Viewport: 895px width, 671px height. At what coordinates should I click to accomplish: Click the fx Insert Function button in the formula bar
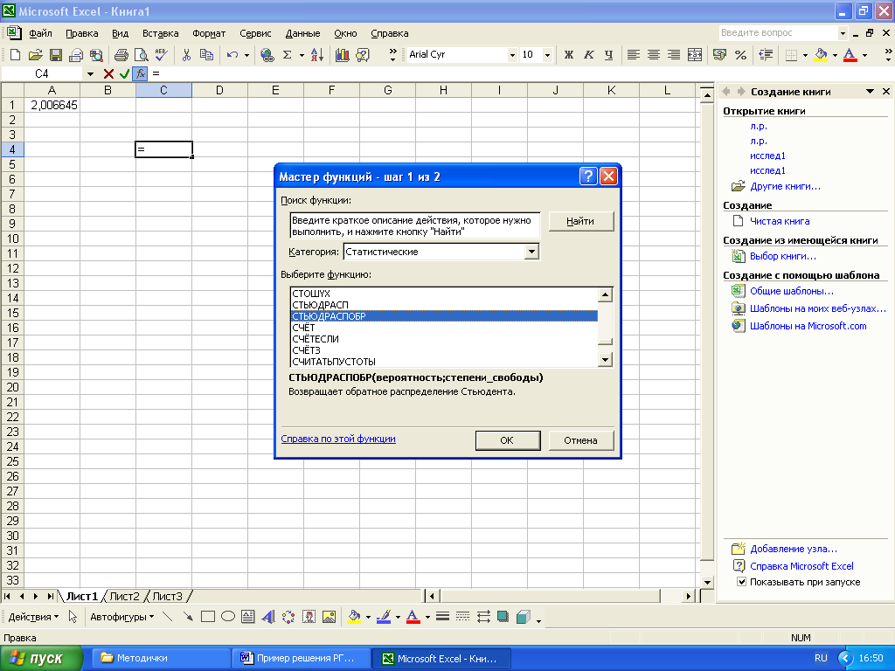pos(141,73)
